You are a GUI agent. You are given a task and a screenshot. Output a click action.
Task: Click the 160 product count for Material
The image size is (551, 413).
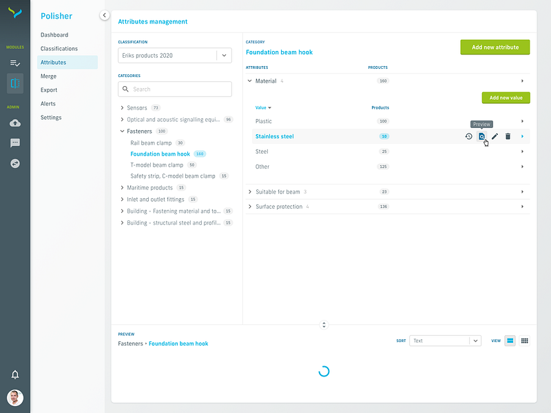coord(383,81)
